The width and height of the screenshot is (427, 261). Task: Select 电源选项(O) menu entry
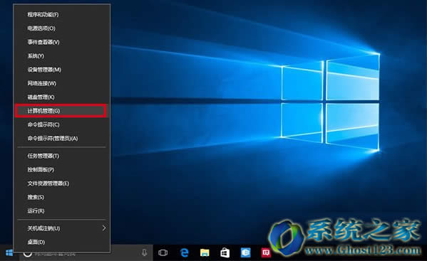61,28
